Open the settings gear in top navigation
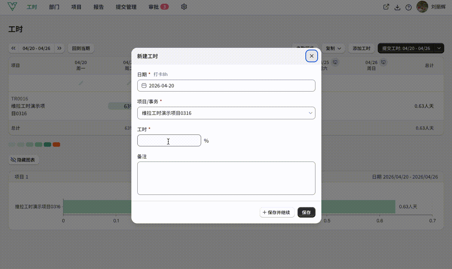This screenshot has height=269, width=452. pos(184,7)
